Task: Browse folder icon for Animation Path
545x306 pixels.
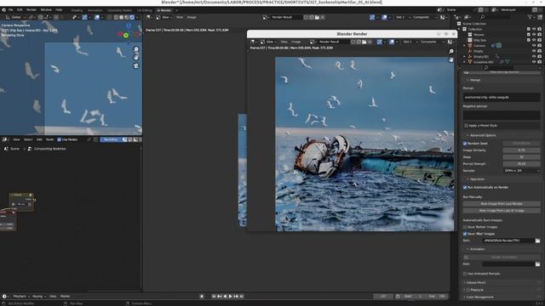Action: coord(537,264)
